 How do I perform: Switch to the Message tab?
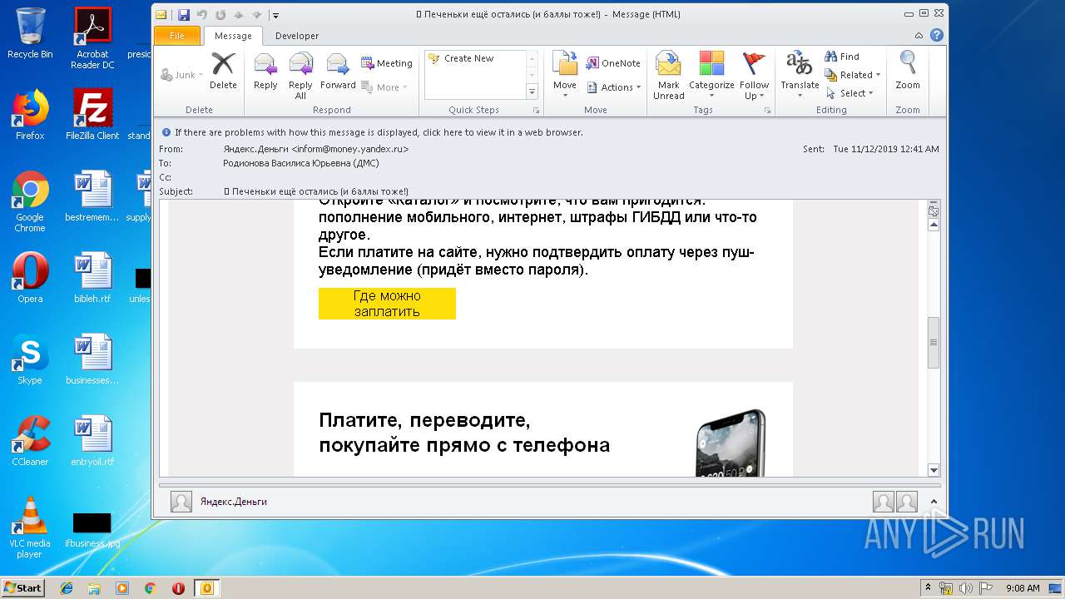point(233,36)
